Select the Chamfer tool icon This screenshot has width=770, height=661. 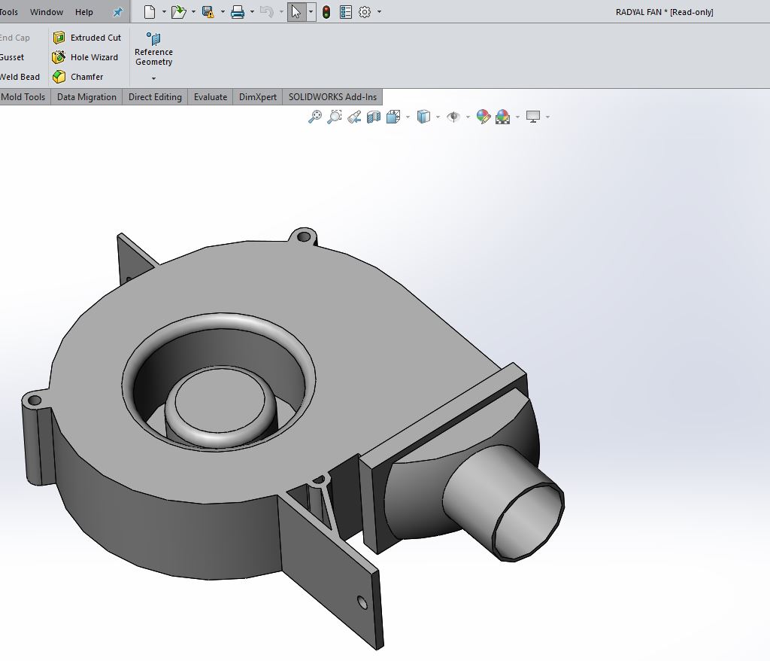[59, 77]
